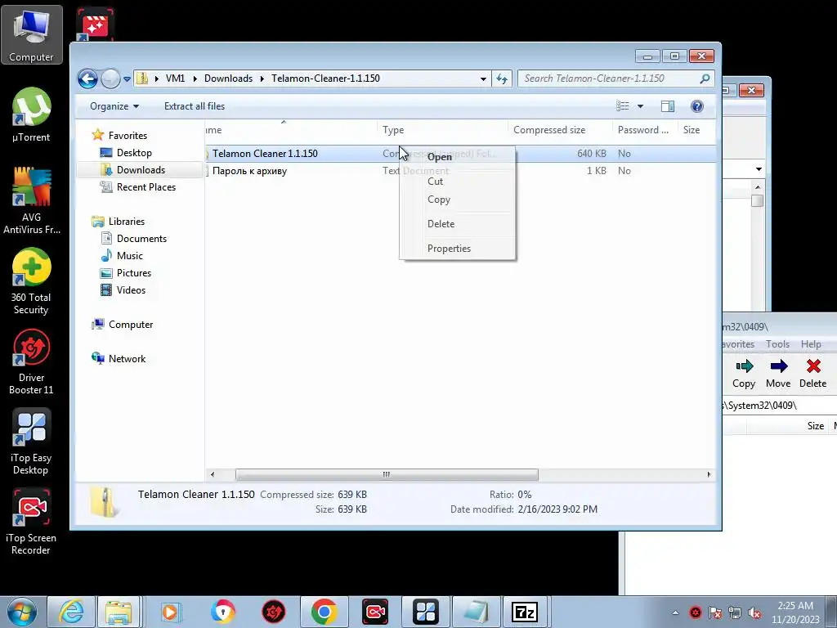
Task: Open recent pages dropdown beside Forward
Action: click(127, 79)
